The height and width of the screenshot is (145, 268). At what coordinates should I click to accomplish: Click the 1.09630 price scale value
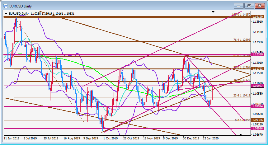[x=258, y=114]
